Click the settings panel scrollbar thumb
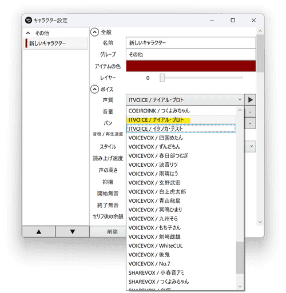 pos(260,54)
